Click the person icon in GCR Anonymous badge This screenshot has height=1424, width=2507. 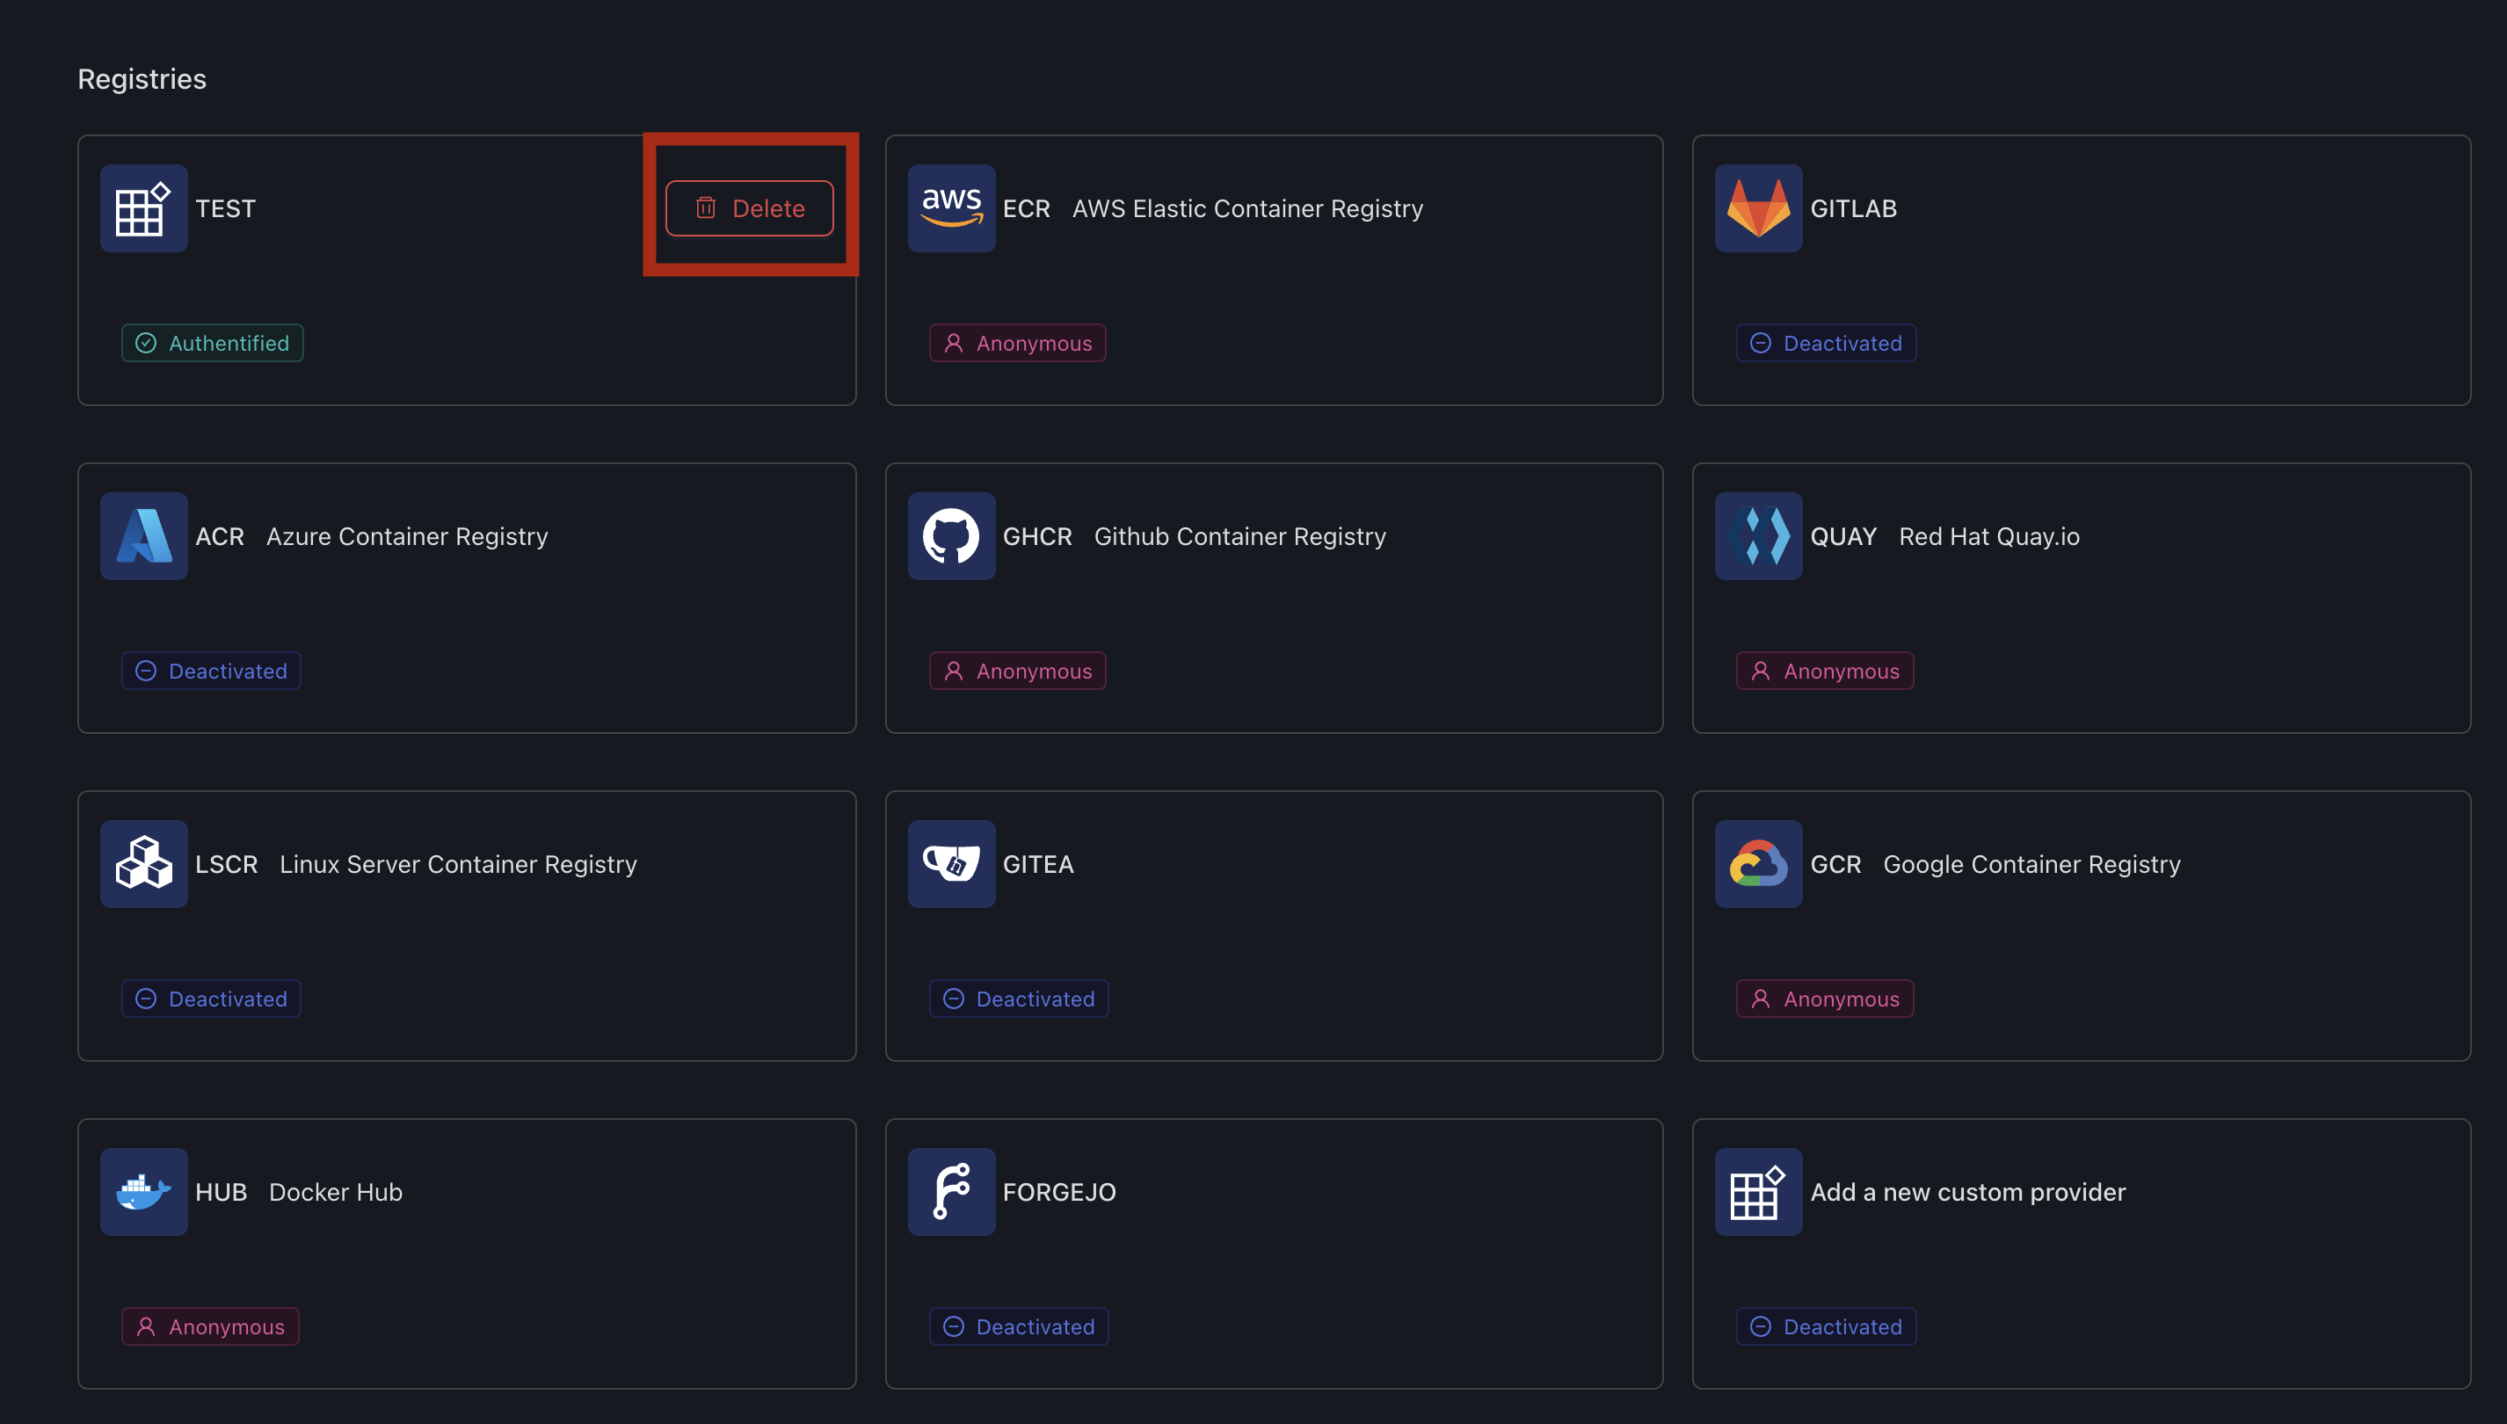[x=1760, y=999]
